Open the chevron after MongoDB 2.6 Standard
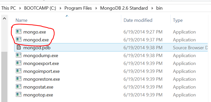 (x=152, y=8)
